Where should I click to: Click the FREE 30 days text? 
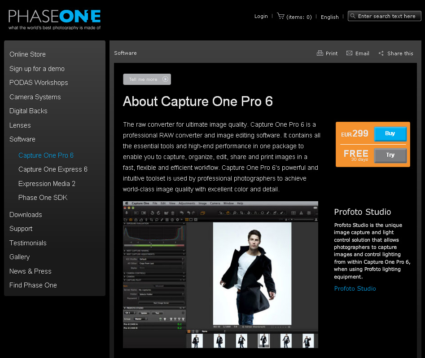[x=356, y=155]
